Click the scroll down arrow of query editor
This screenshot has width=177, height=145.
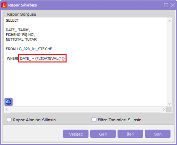pos(169,104)
